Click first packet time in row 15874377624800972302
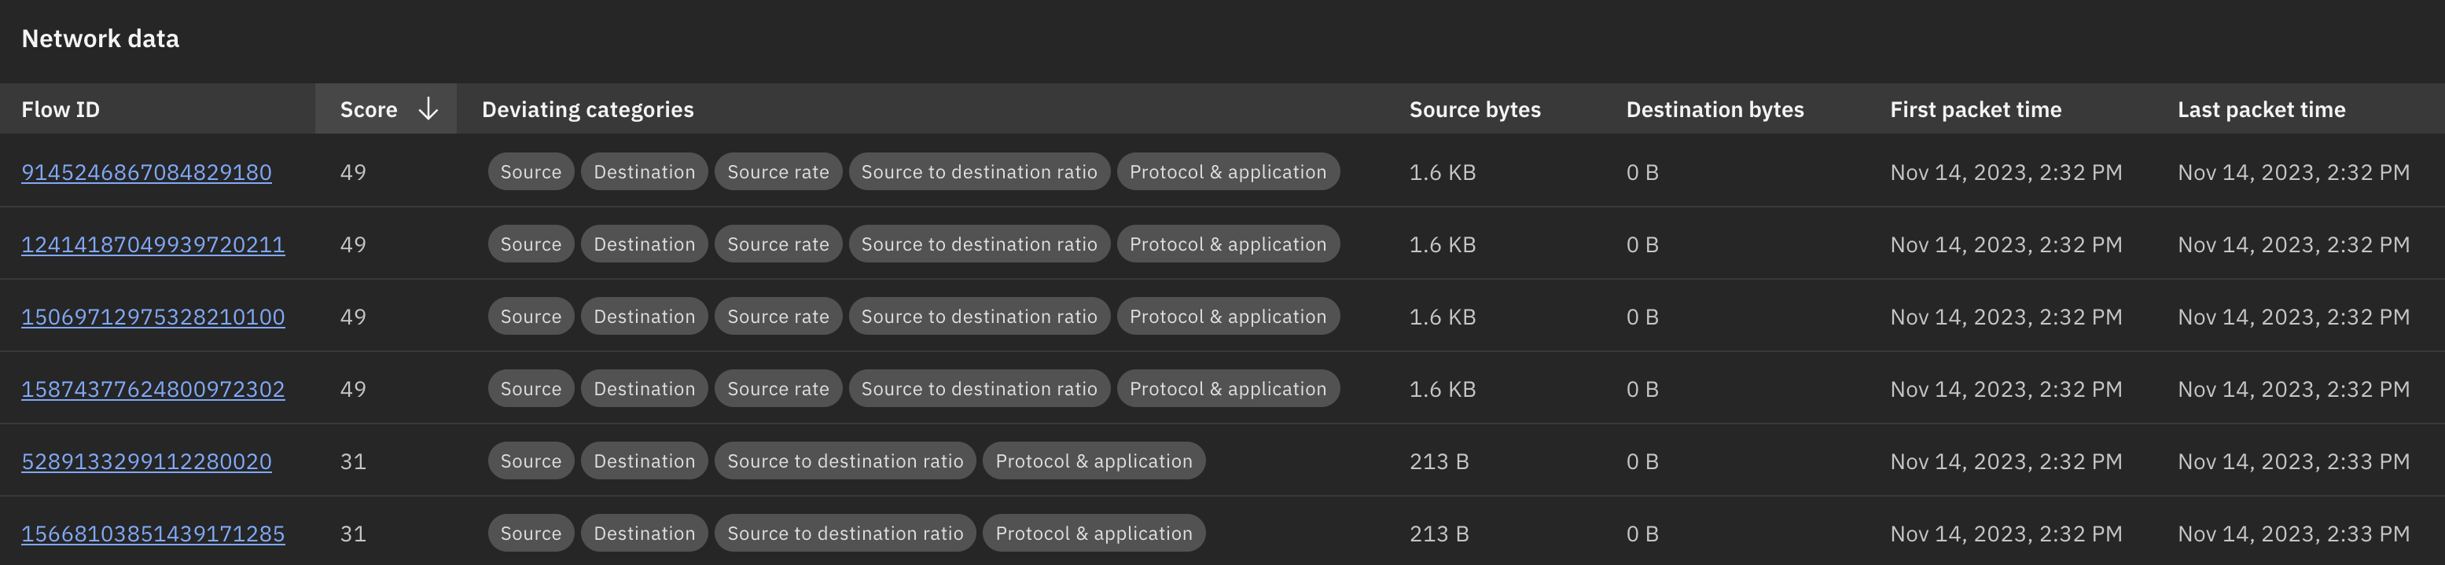 [x=2006, y=390]
